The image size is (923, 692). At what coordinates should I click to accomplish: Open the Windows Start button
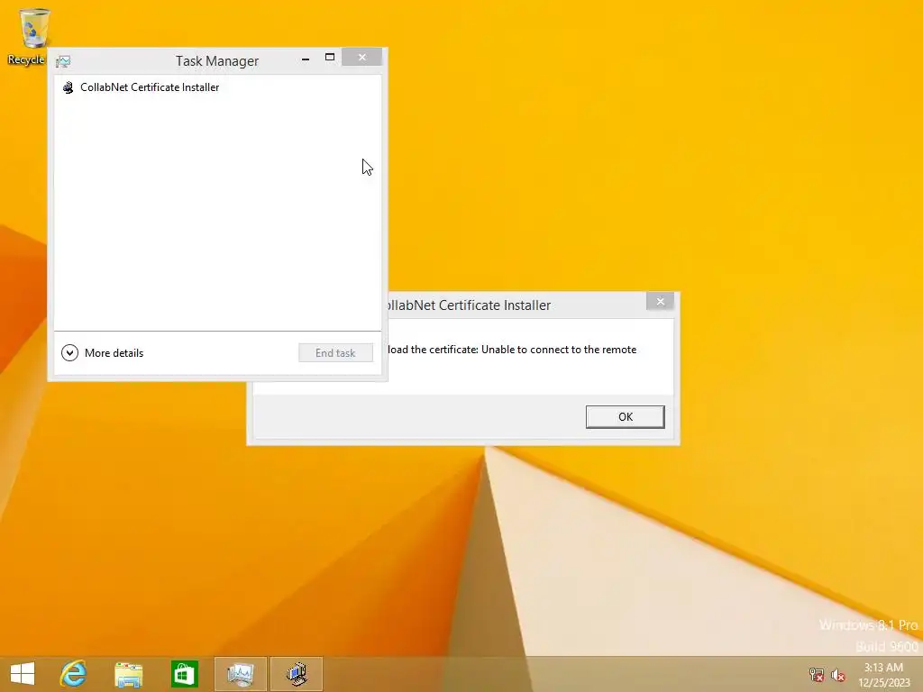[x=23, y=674]
